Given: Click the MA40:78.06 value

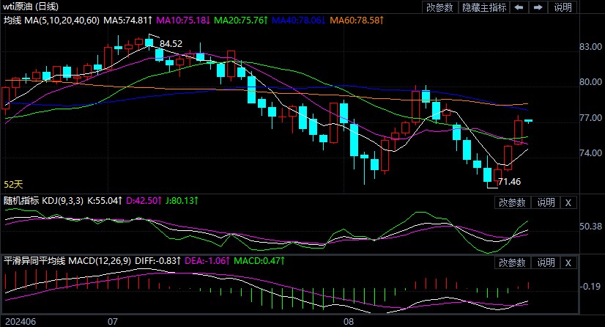Looking at the screenshot, I should 299,21.
